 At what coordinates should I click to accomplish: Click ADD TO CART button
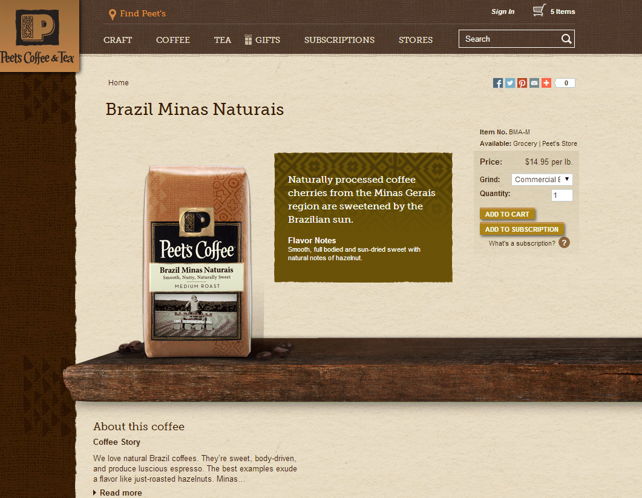pyautogui.click(x=507, y=214)
